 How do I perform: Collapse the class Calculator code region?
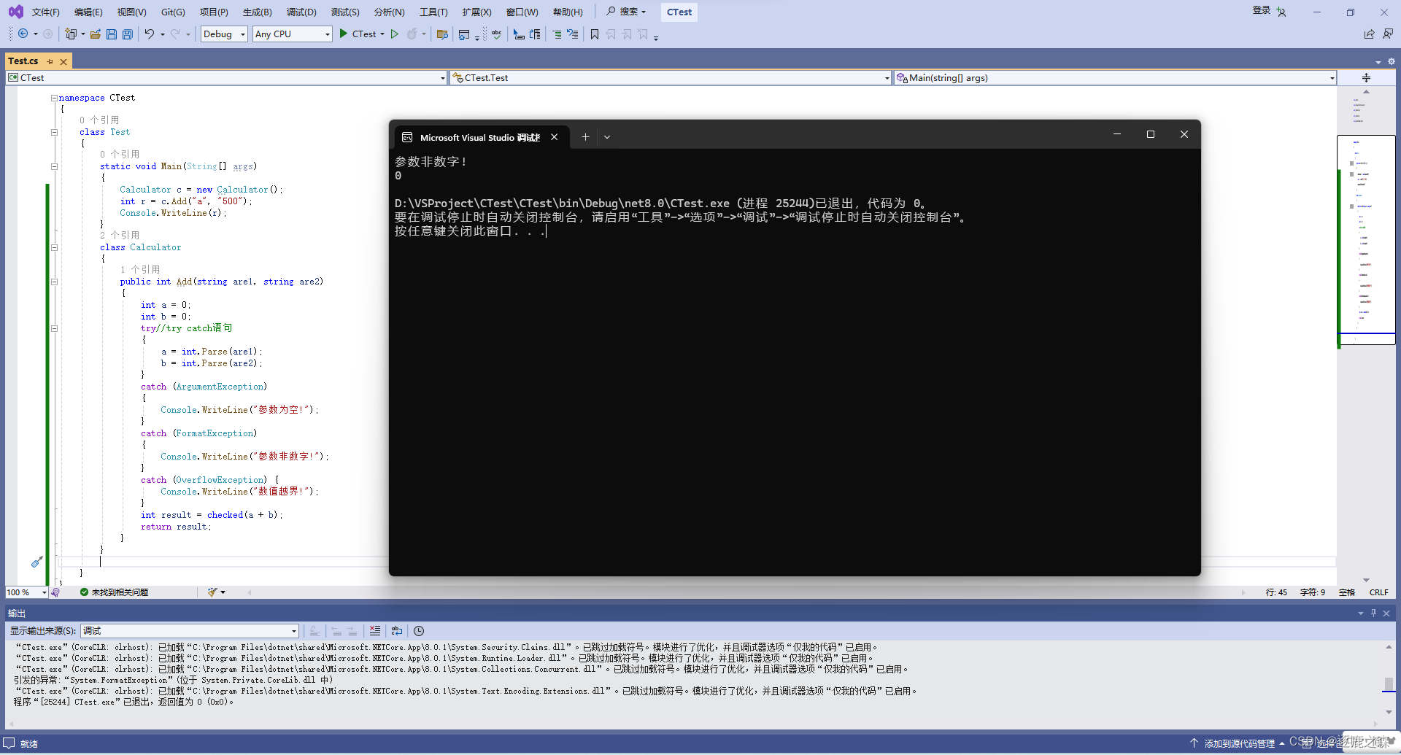[x=54, y=247]
